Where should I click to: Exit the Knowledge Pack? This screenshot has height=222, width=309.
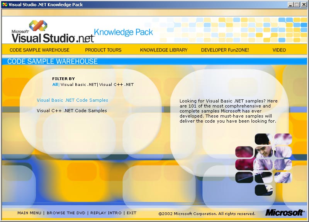131,213
